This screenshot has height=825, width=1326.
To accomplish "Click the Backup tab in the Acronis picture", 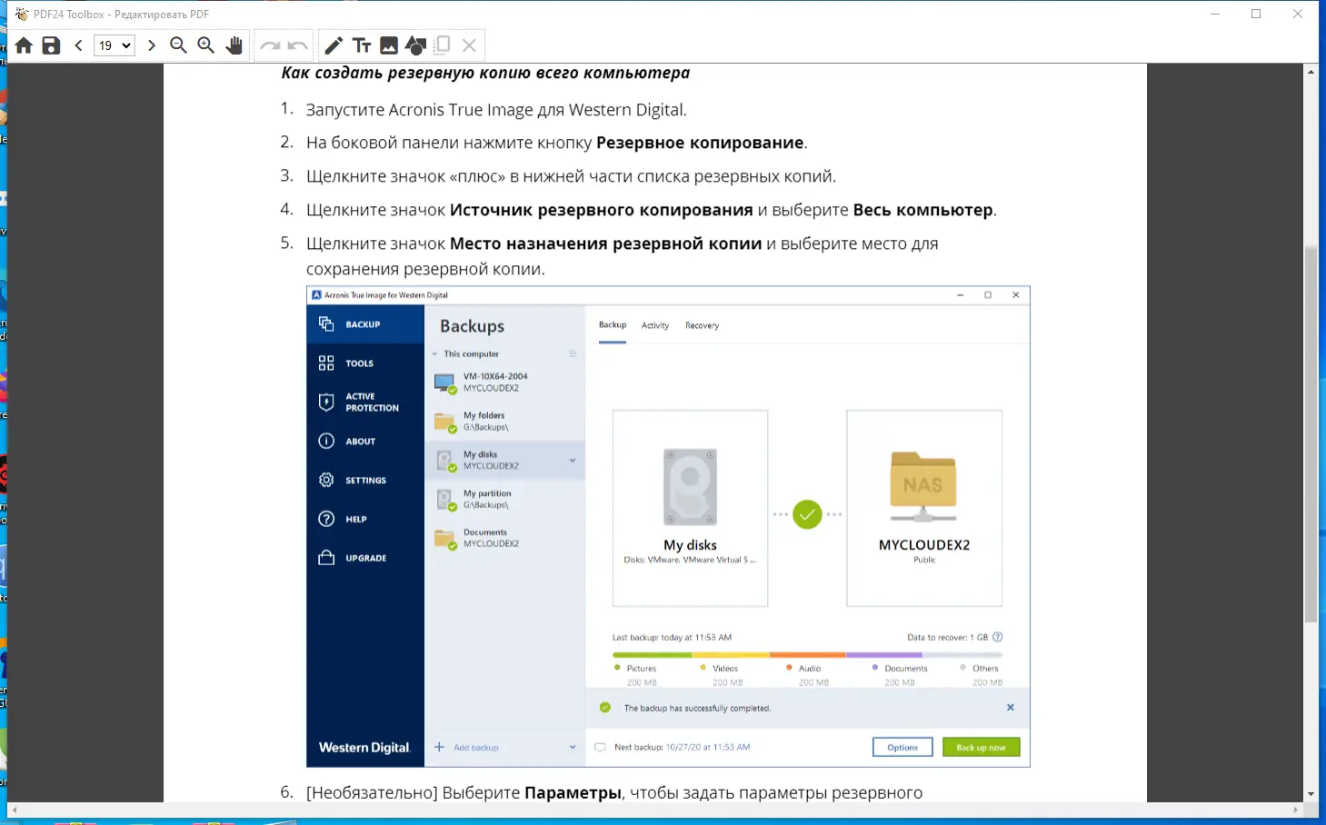I will [x=613, y=325].
